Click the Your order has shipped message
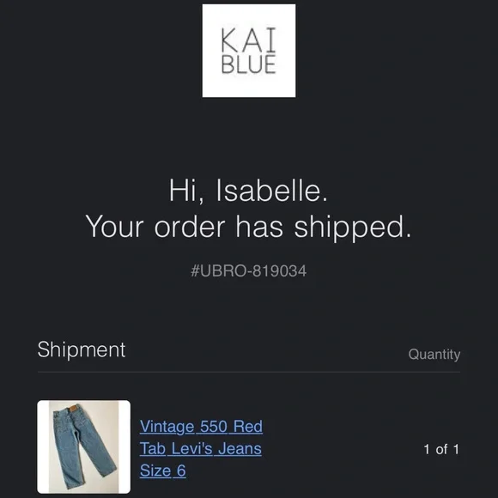The width and height of the screenshot is (498, 498). click(x=248, y=227)
